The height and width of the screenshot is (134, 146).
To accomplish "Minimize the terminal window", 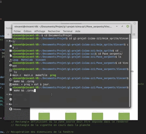I will tap(117, 26).
